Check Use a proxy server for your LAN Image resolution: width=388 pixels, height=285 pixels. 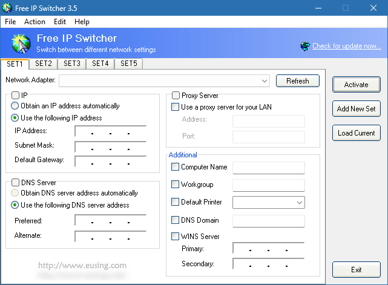tap(175, 107)
